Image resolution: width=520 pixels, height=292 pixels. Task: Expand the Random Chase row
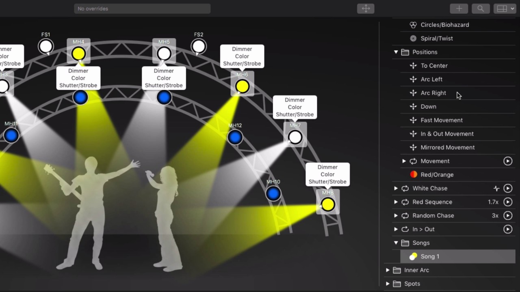396,216
